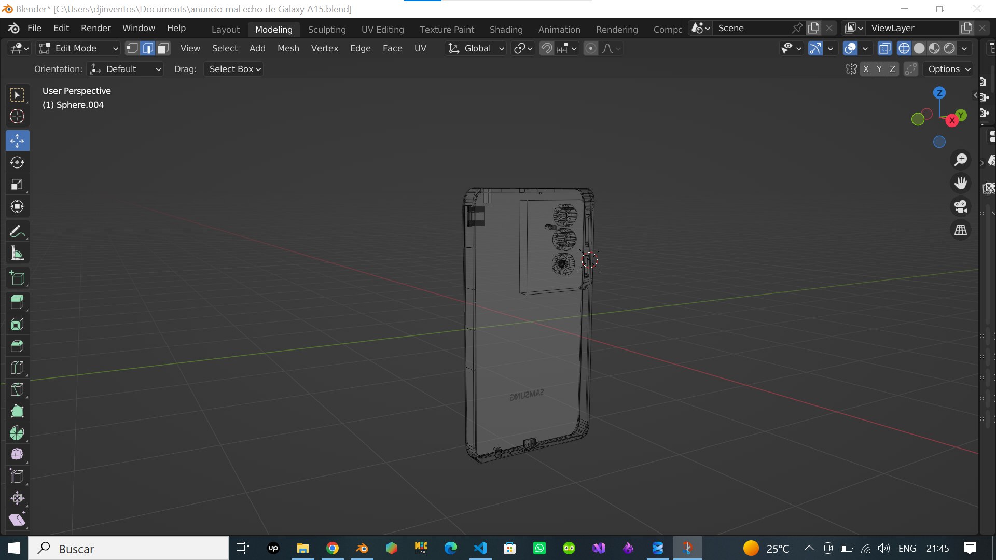Toggle the camera view icon

click(x=961, y=206)
